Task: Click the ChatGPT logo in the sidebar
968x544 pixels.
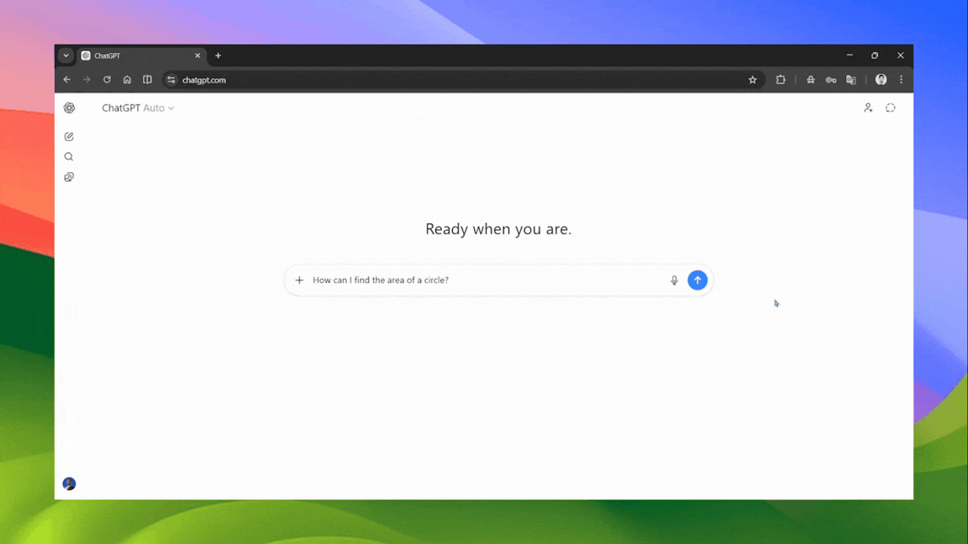Action: click(x=69, y=108)
